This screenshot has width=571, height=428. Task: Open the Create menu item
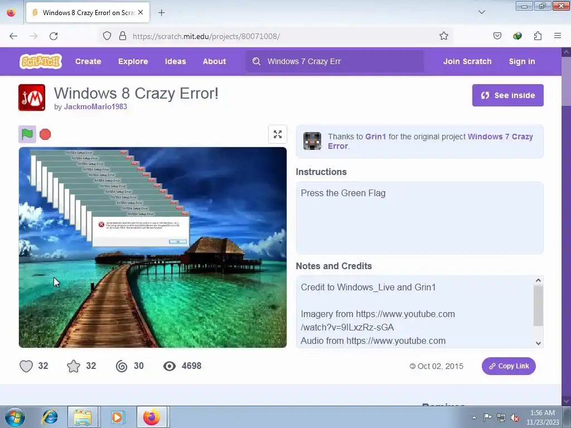[x=88, y=61]
